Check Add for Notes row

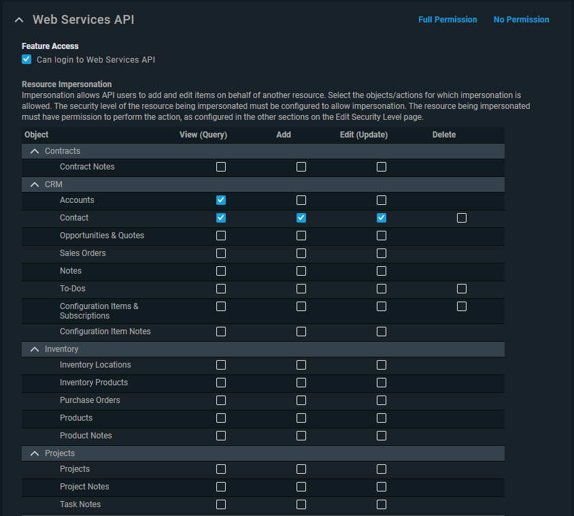click(x=301, y=271)
